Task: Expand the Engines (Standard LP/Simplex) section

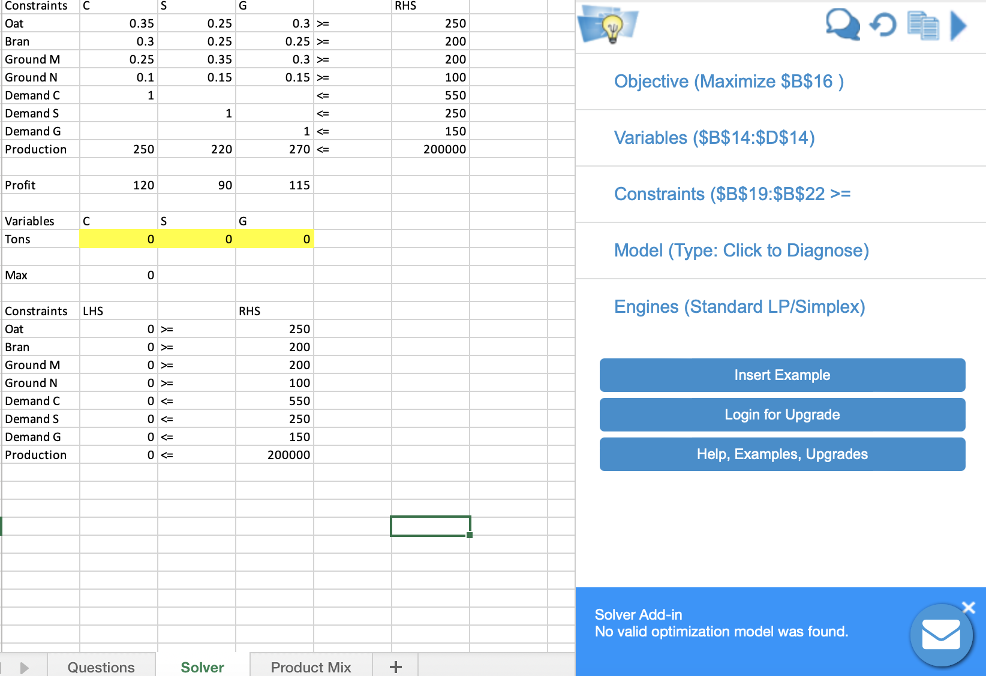Action: pos(739,306)
